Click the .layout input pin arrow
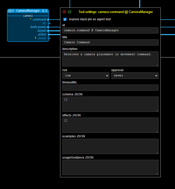Viewport: 175px width, 189px height. click(x=48, y=31)
